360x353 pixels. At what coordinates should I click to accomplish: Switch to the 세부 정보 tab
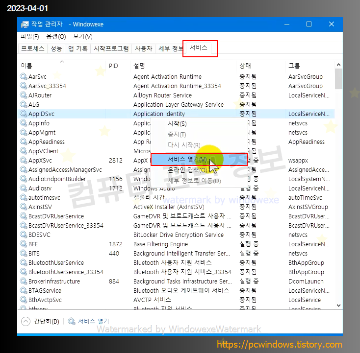(170, 48)
